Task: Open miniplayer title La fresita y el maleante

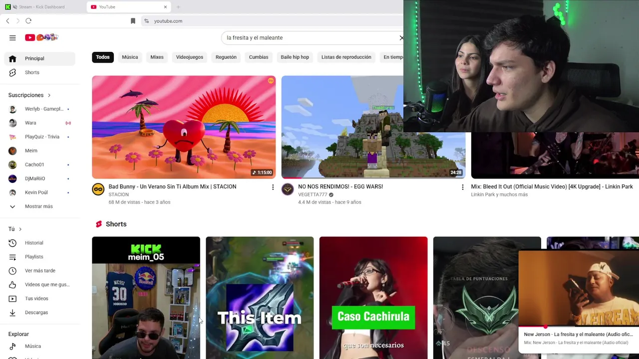Action: click(x=578, y=335)
